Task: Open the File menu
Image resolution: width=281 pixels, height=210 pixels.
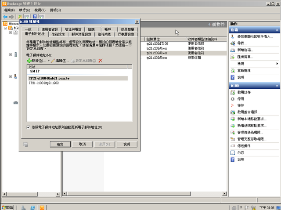Action: [9, 10]
